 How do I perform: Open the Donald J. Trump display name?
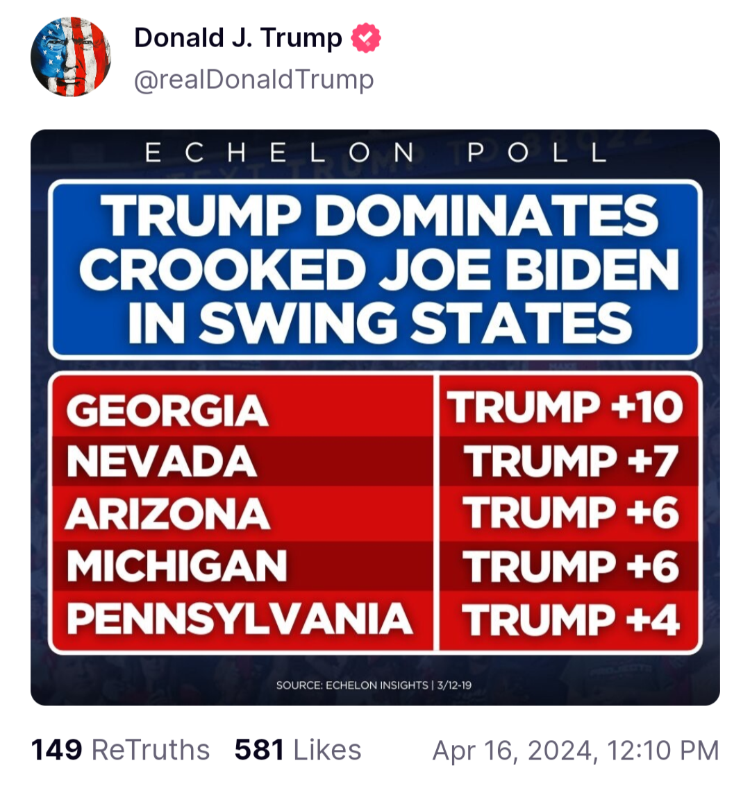pos(238,38)
